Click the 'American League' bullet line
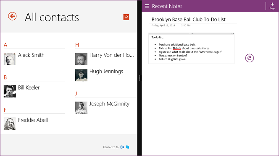This screenshot has height=156, width=279. click(x=191, y=52)
